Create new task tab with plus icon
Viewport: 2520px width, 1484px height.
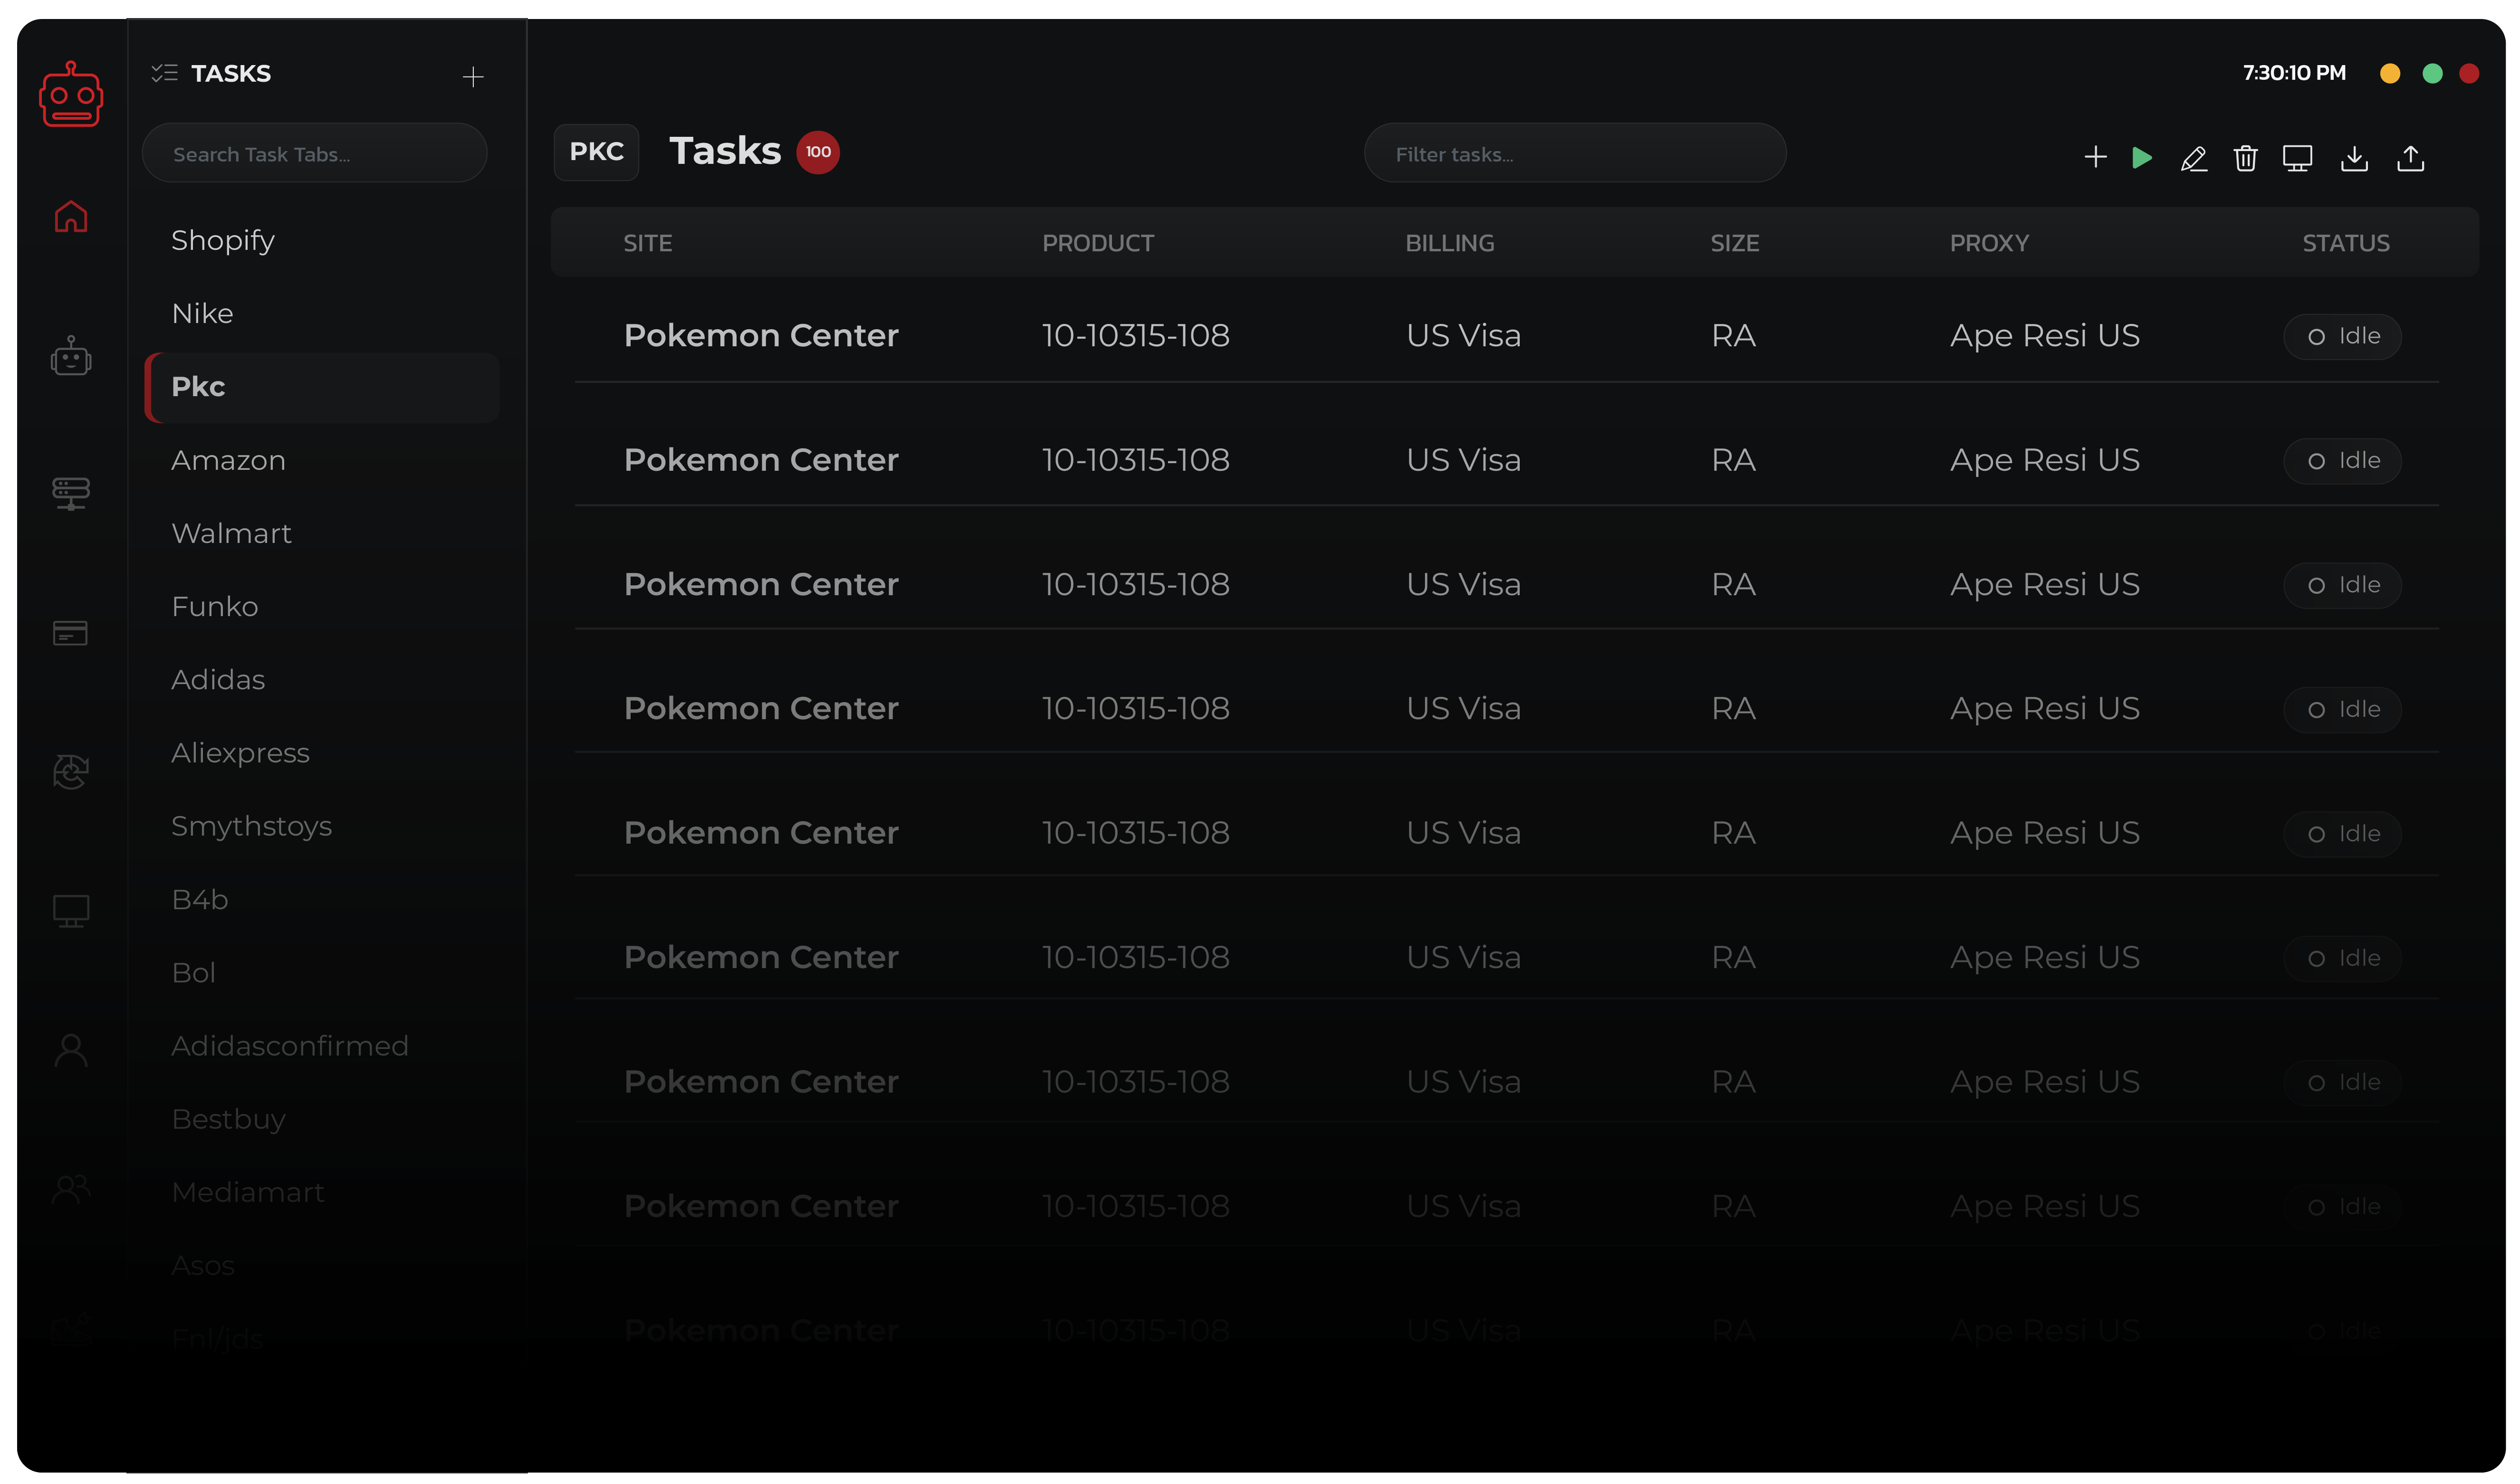point(472,77)
